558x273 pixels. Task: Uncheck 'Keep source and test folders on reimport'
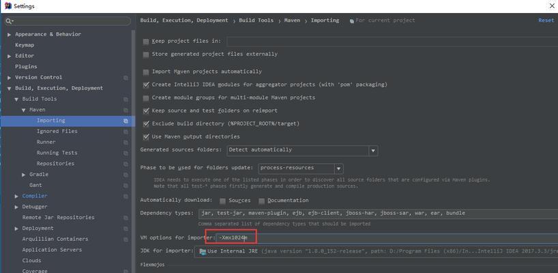point(146,111)
